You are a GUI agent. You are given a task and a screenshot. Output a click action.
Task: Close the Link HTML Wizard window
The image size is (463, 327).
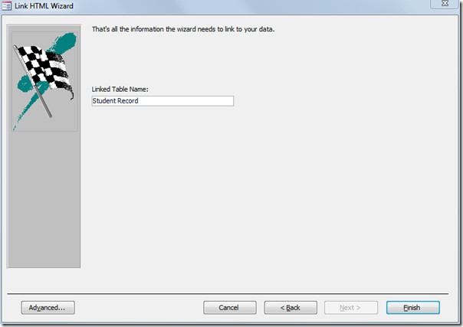point(445,4)
